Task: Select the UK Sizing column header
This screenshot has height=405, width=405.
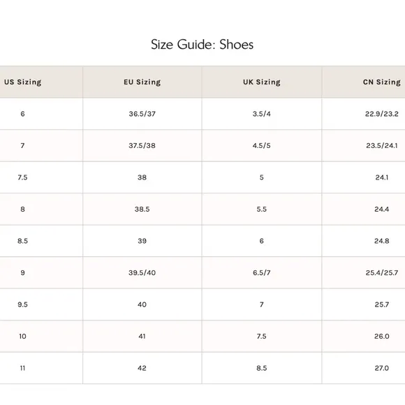Action: [262, 82]
